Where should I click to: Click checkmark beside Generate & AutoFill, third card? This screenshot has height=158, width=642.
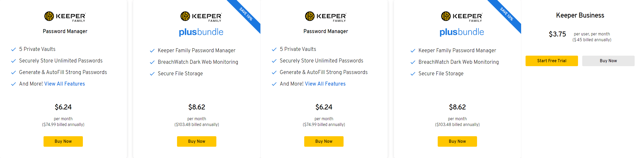tap(274, 72)
